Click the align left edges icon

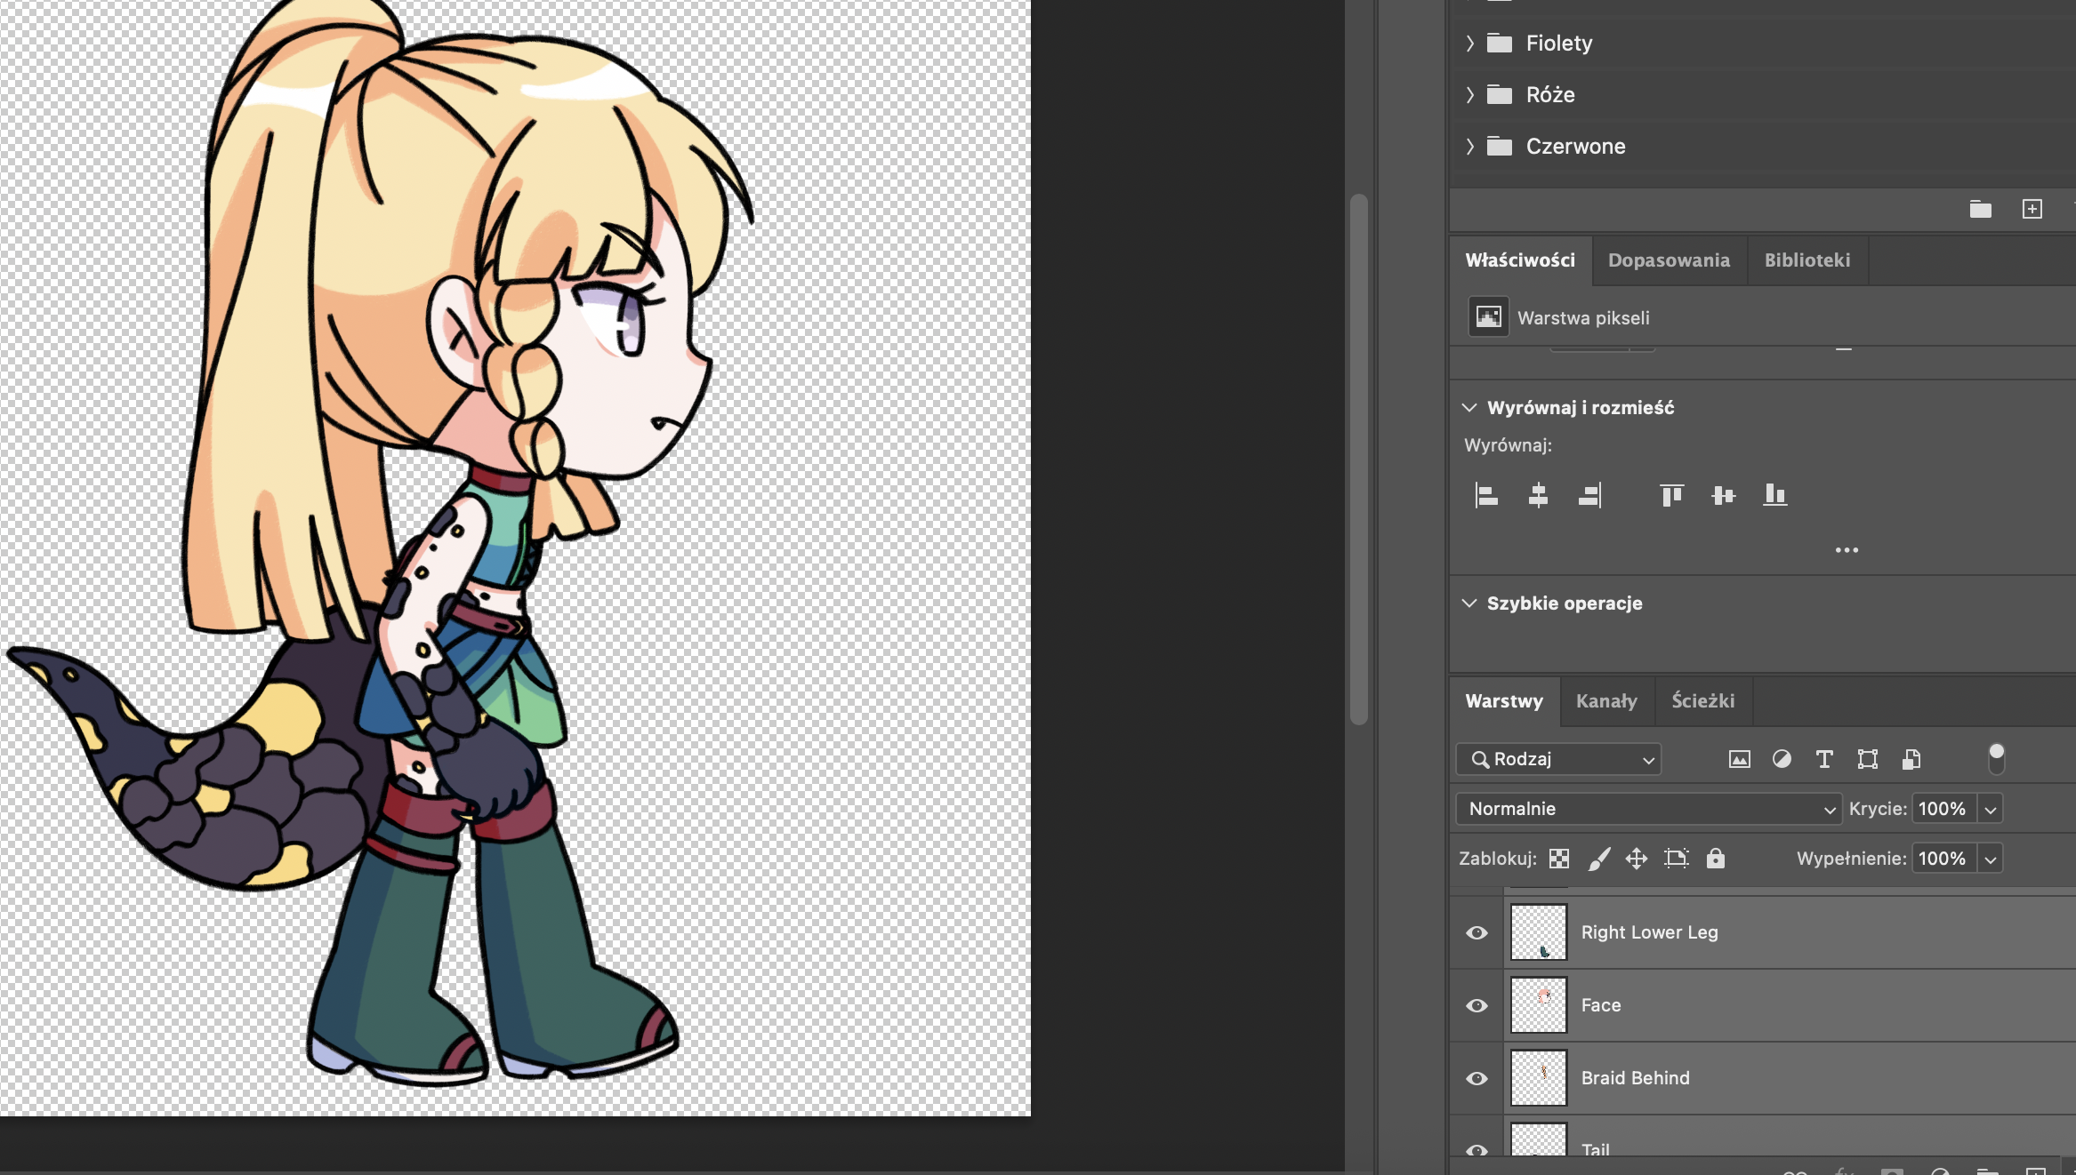pos(1486,495)
